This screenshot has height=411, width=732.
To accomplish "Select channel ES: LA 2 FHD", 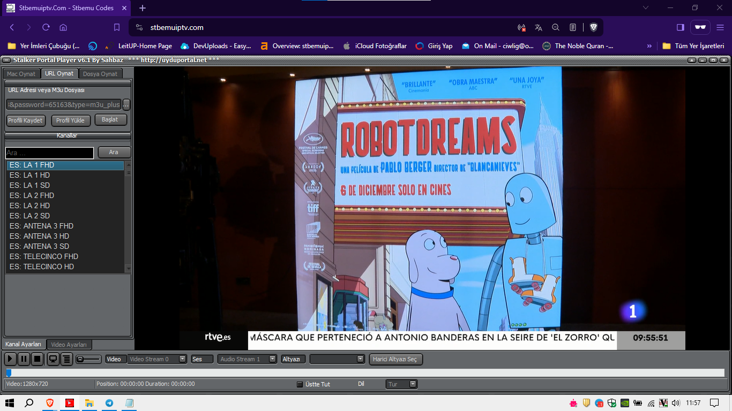I will tap(65, 195).
